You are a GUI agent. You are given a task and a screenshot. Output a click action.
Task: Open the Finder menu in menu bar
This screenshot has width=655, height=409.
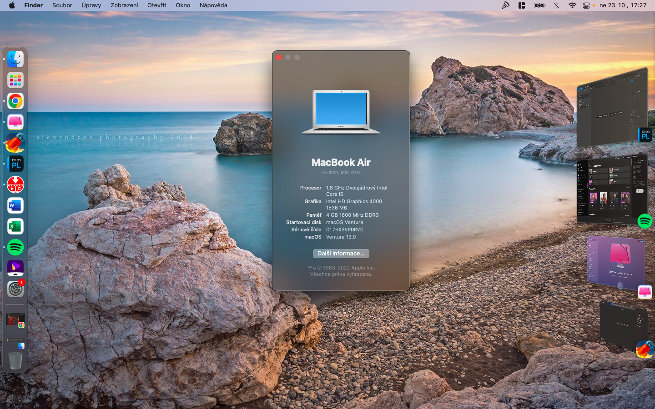coord(34,5)
